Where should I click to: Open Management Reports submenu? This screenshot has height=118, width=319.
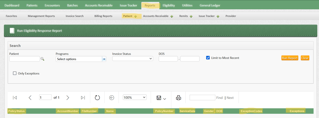click(41, 16)
